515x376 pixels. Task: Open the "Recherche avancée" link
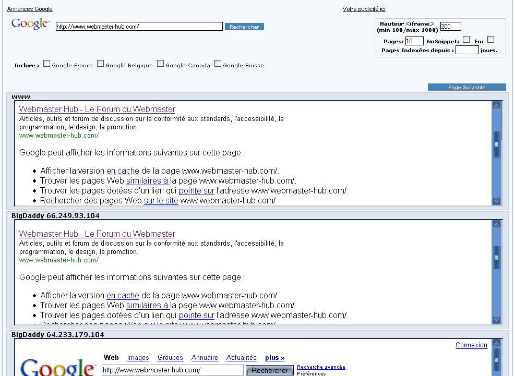(x=321, y=367)
